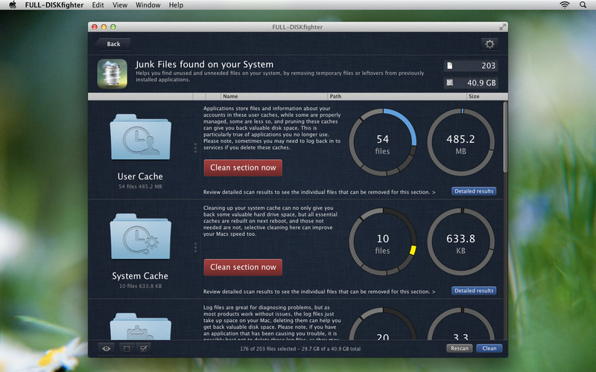596x372 pixels.
Task: Click the blue Clean button
Action: coord(489,348)
